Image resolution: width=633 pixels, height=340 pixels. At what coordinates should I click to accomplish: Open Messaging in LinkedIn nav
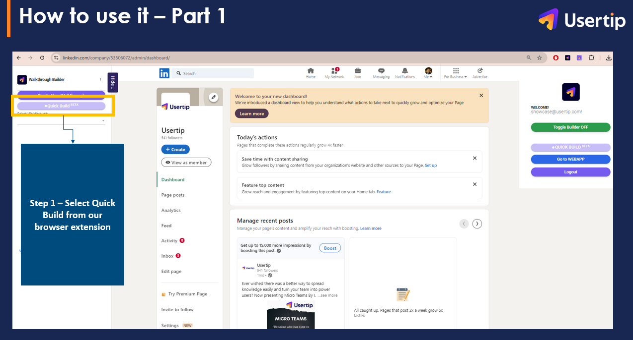pyautogui.click(x=381, y=73)
